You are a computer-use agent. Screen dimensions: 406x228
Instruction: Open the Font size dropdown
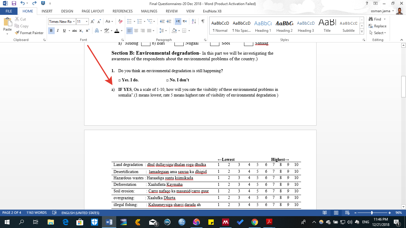[86, 21]
